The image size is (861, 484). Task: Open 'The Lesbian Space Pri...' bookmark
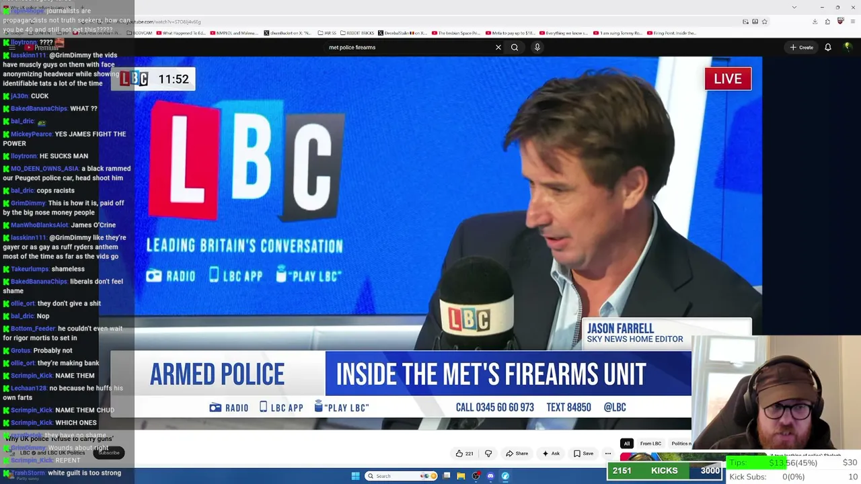click(456, 33)
